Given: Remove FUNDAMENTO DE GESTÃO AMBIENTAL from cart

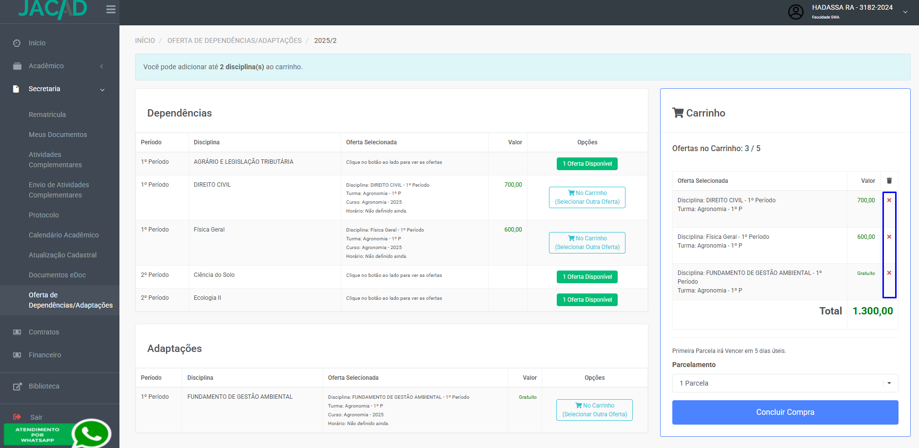Looking at the screenshot, I should point(889,273).
